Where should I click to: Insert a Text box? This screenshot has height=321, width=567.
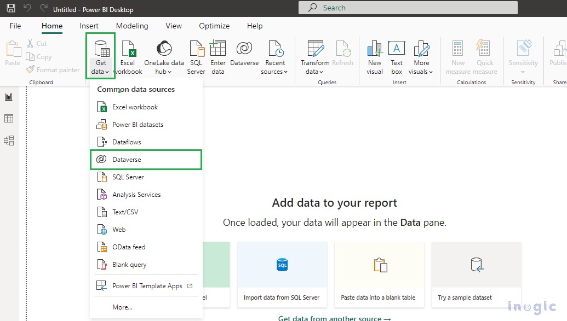point(396,55)
